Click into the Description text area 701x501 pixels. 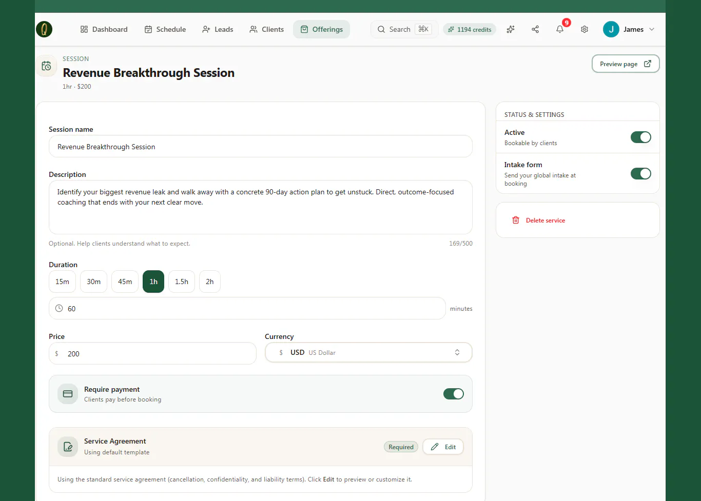tap(261, 207)
